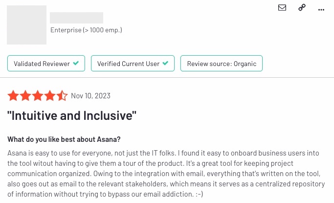
Task: Open the reviewer's gray avatar placeholder
Action: [x=26, y=25]
